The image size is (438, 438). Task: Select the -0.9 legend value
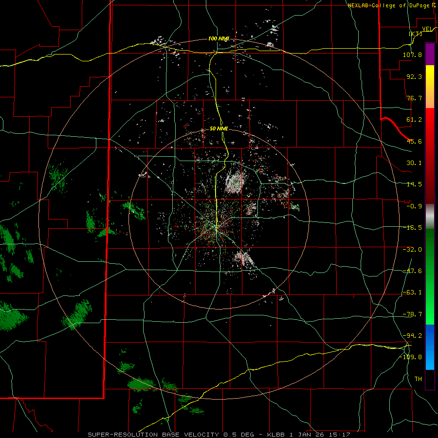click(414, 206)
